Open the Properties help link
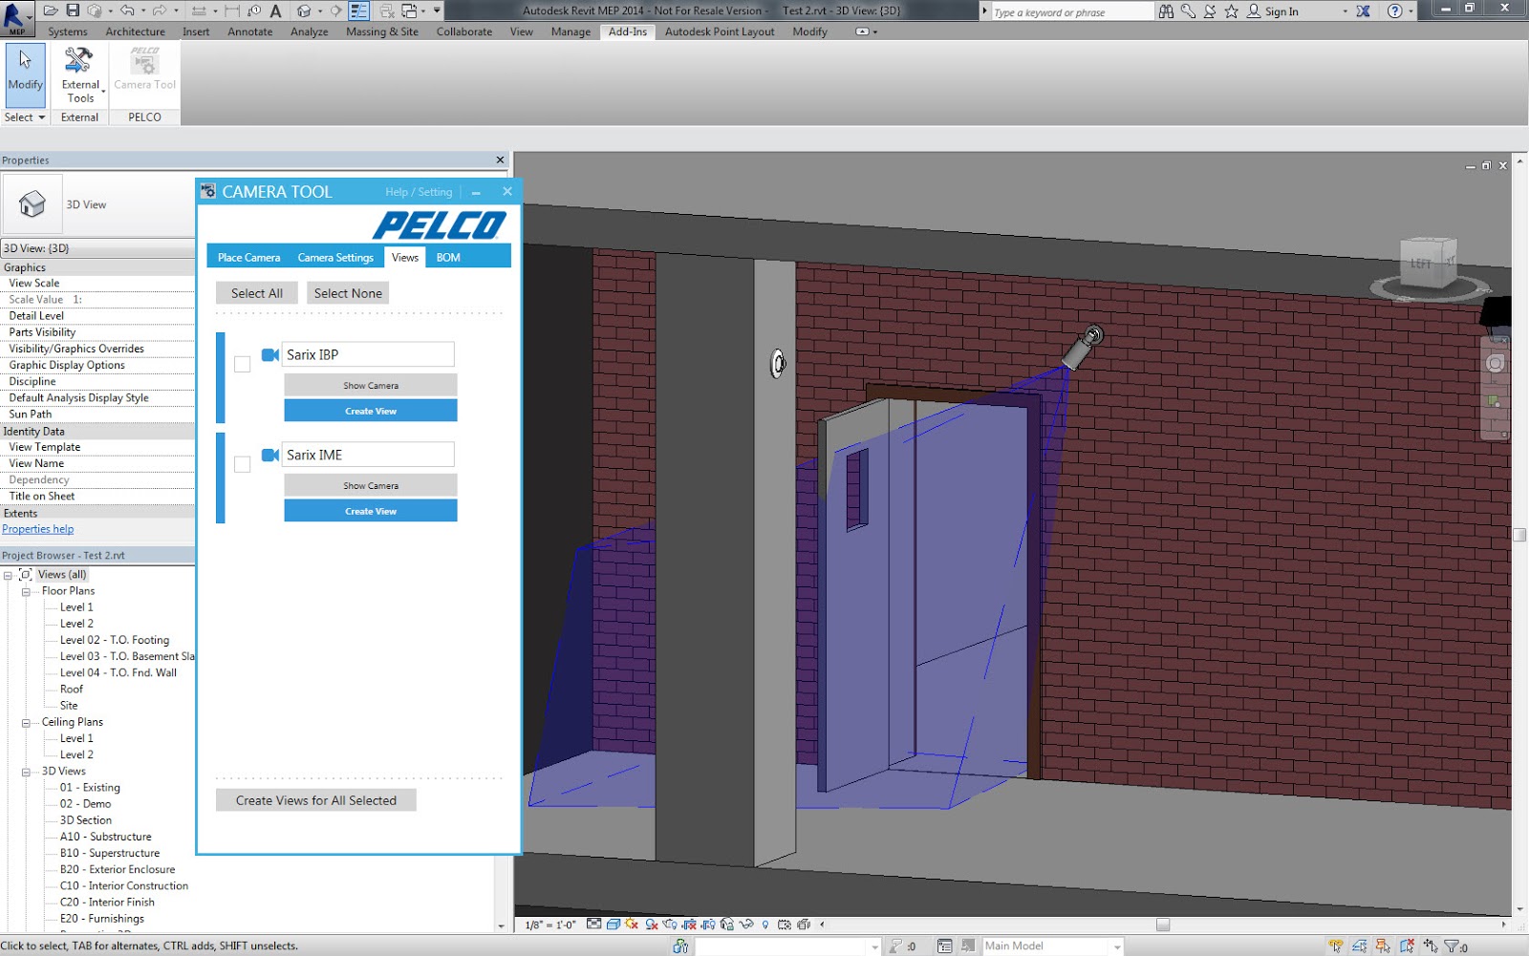1529x956 pixels. point(37,528)
